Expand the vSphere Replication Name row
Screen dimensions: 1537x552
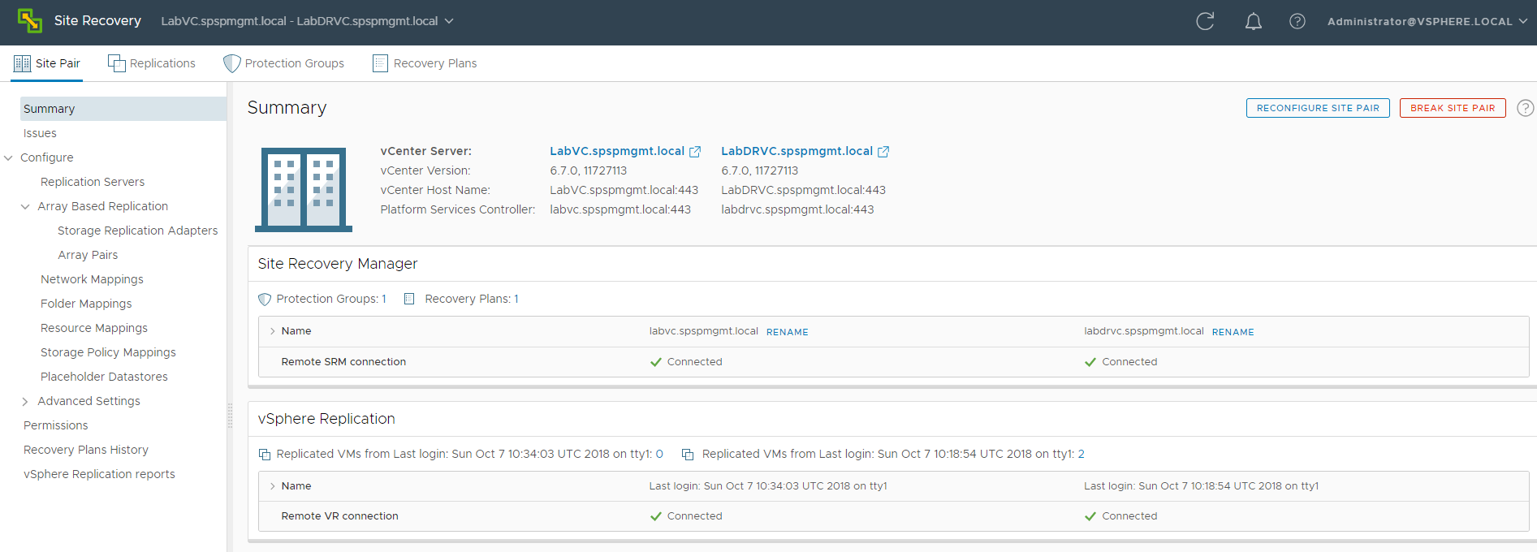point(273,486)
